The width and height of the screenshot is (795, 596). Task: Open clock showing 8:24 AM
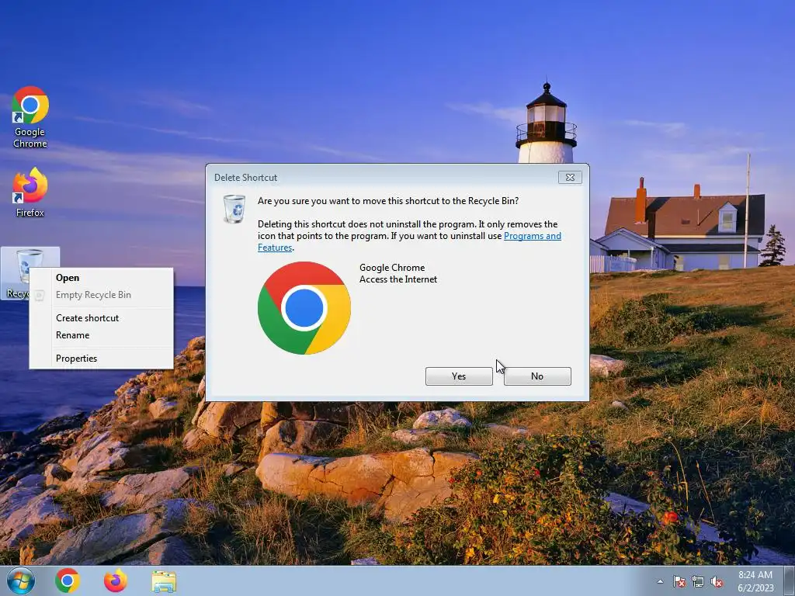(755, 580)
